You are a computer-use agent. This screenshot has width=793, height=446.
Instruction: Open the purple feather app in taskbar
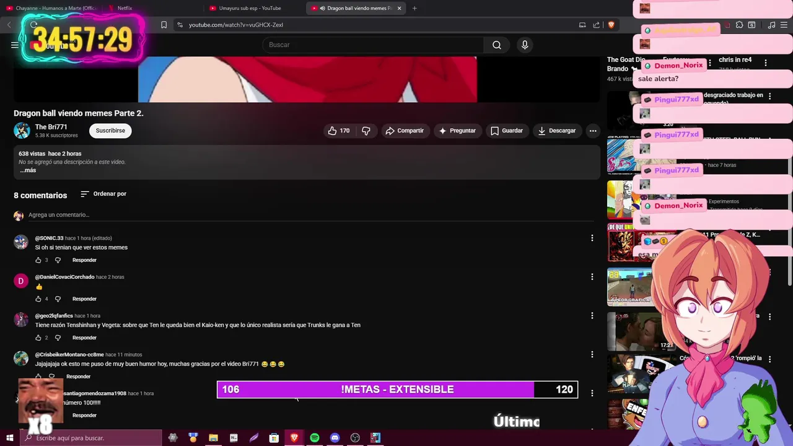[254, 438]
